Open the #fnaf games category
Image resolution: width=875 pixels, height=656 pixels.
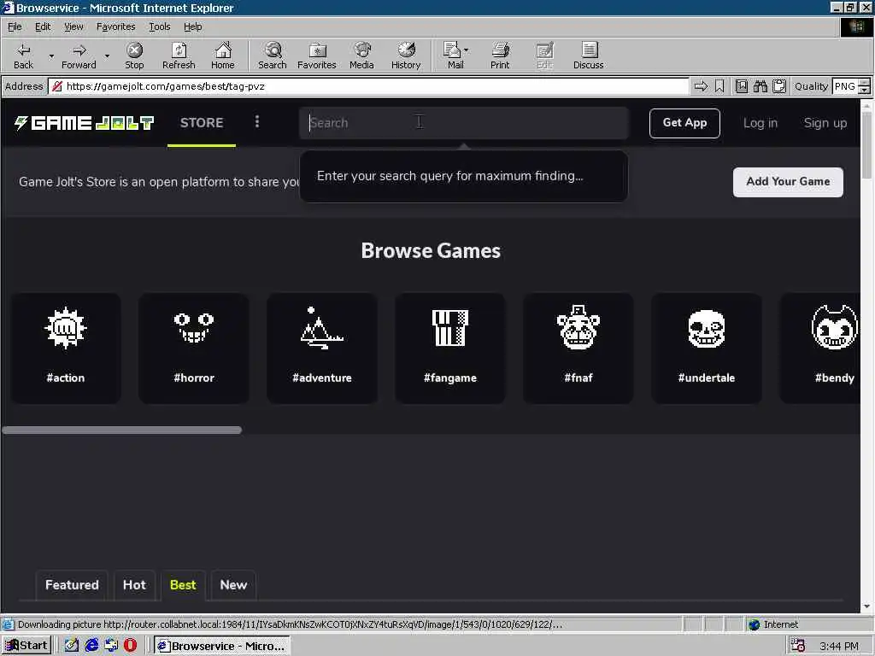pyautogui.click(x=578, y=348)
